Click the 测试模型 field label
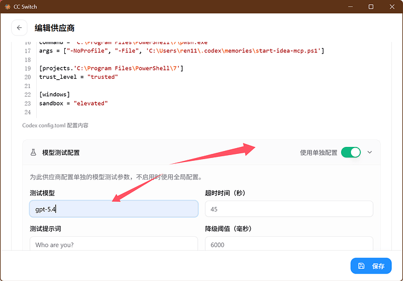Screen dimensions: 403x281 click(42, 193)
